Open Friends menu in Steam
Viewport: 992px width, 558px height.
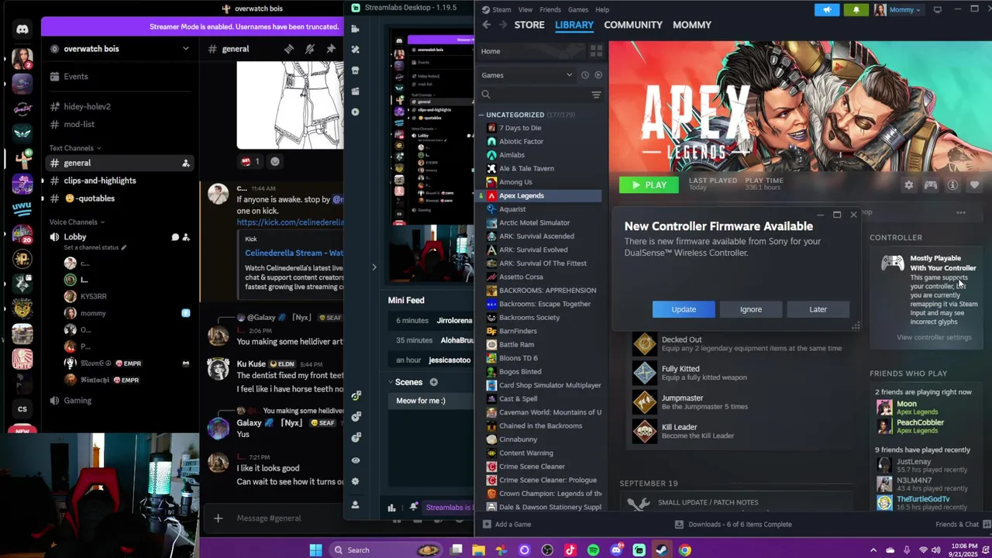click(x=550, y=10)
